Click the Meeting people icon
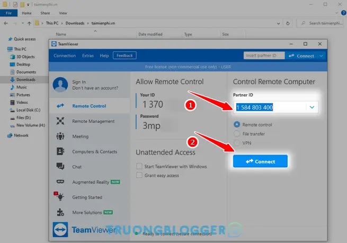The width and height of the screenshot is (347, 243). [60, 136]
